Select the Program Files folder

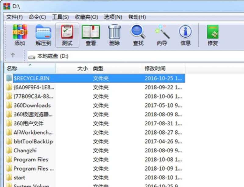pos(31,159)
